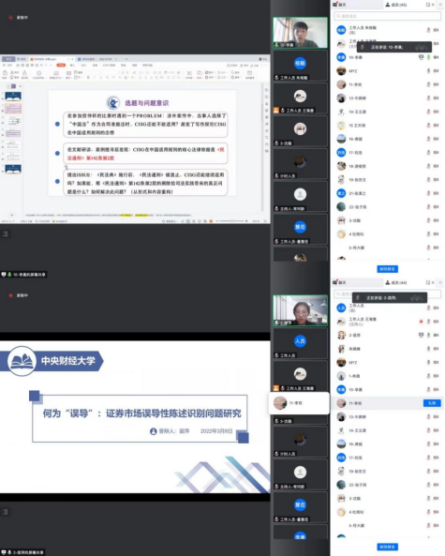This screenshot has width=445, height=556.
Task: Adjust the zoom slider in the WPS status bar
Action: point(232,221)
